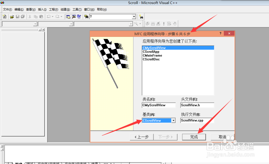The image size is (269, 164).
Task: Select CMyScrollView in the class list
Action: tap(178, 48)
